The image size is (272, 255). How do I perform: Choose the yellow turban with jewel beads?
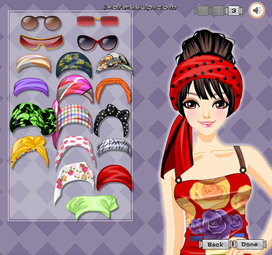point(29,152)
